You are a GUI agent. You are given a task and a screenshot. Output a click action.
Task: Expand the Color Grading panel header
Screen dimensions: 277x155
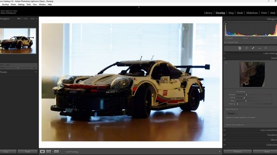click(x=270, y=53)
